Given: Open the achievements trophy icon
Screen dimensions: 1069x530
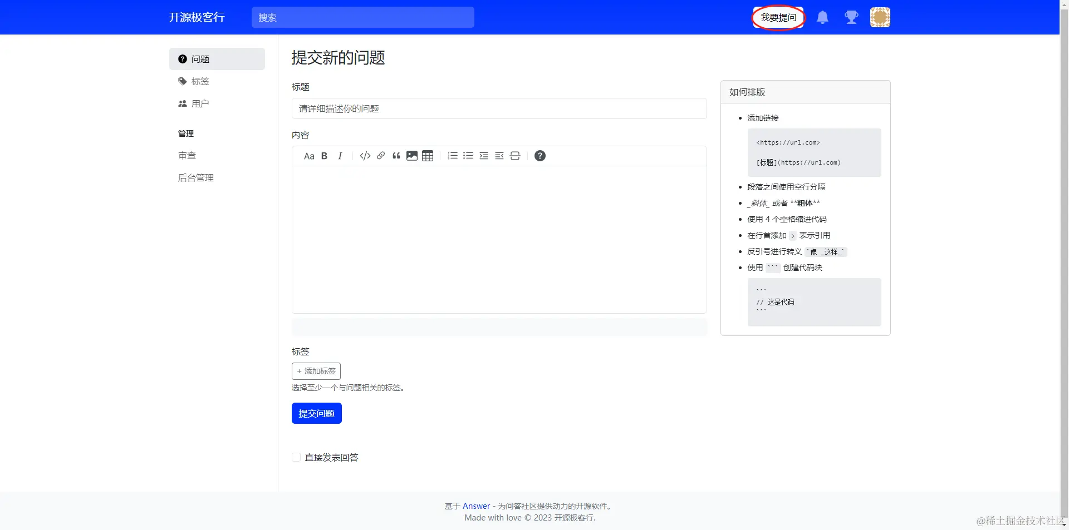Looking at the screenshot, I should point(851,17).
